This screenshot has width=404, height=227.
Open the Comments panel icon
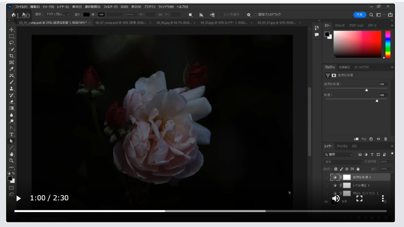pyautogui.click(x=317, y=35)
